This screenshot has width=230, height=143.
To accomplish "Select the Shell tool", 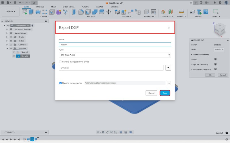I will tap(88, 12).
